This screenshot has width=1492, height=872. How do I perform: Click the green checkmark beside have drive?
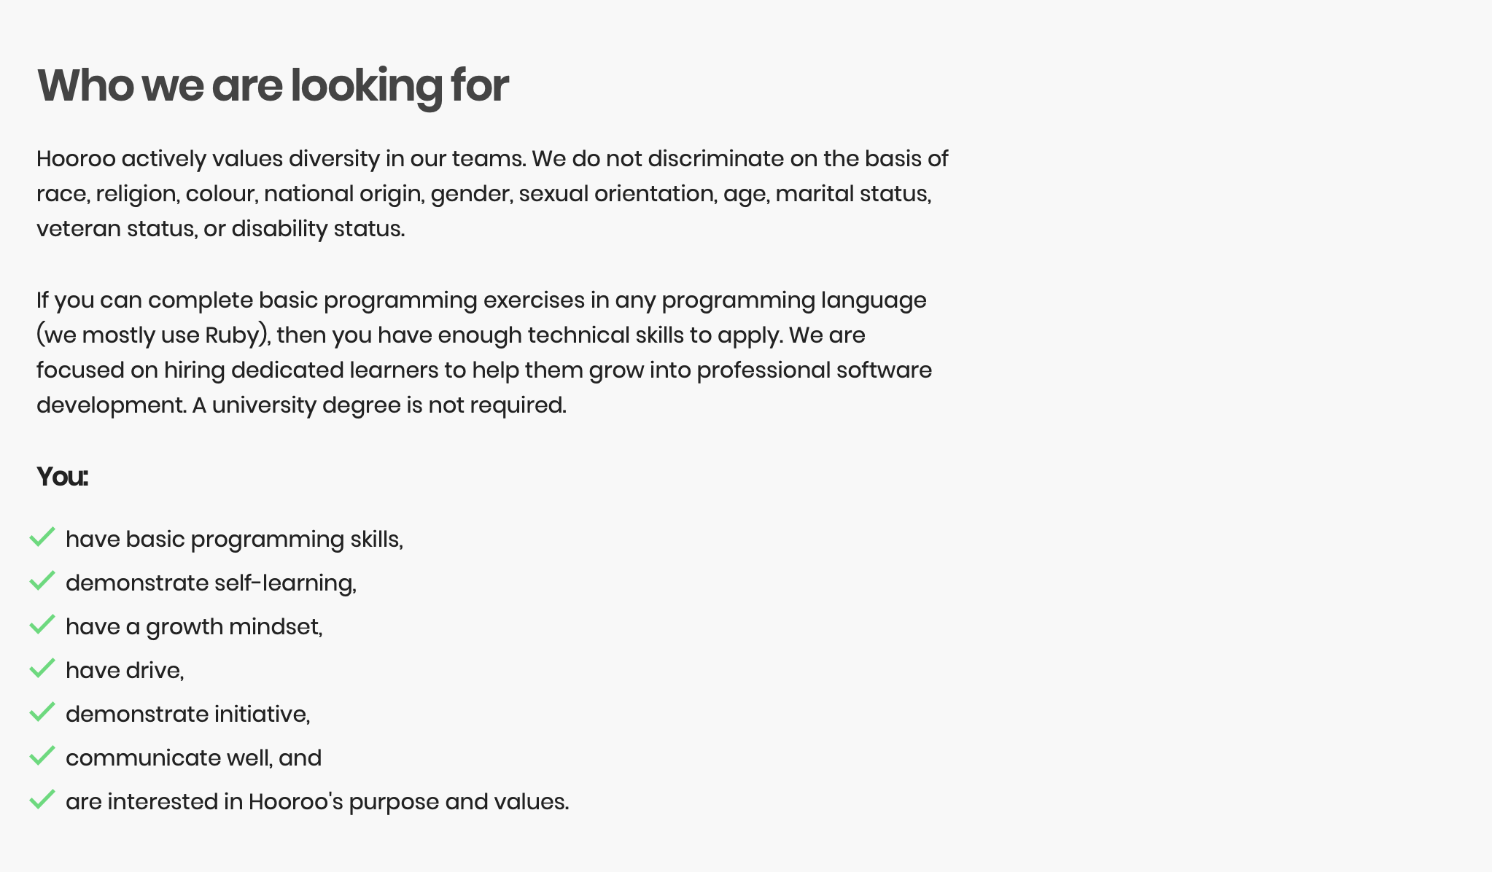point(42,669)
